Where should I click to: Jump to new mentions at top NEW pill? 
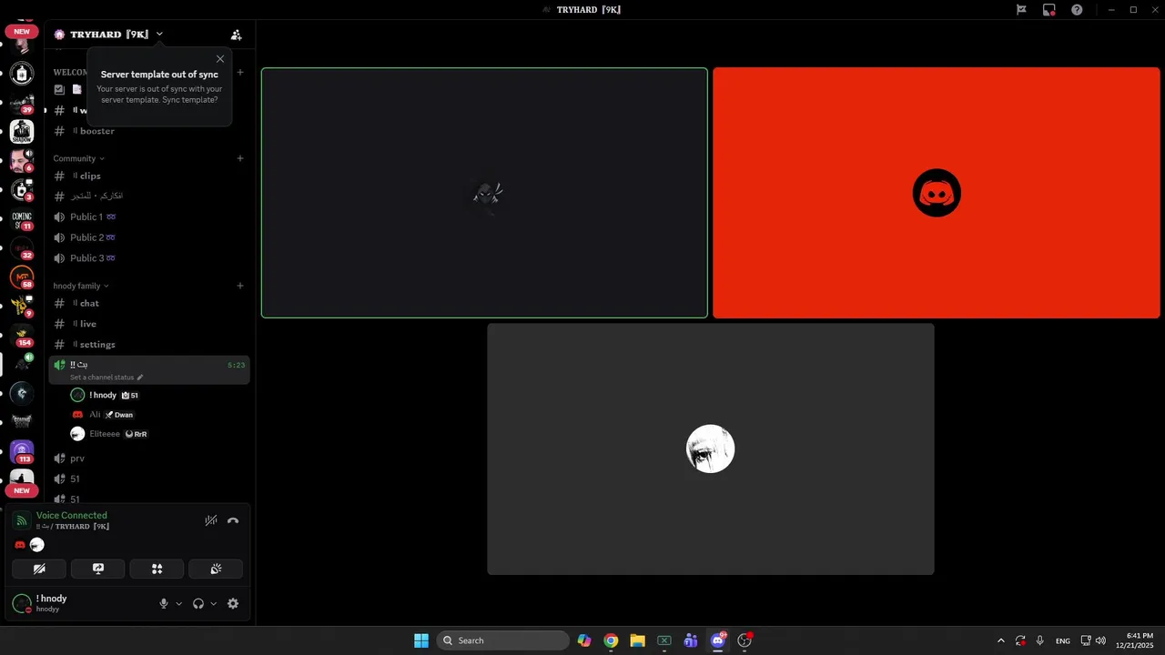tap(22, 32)
